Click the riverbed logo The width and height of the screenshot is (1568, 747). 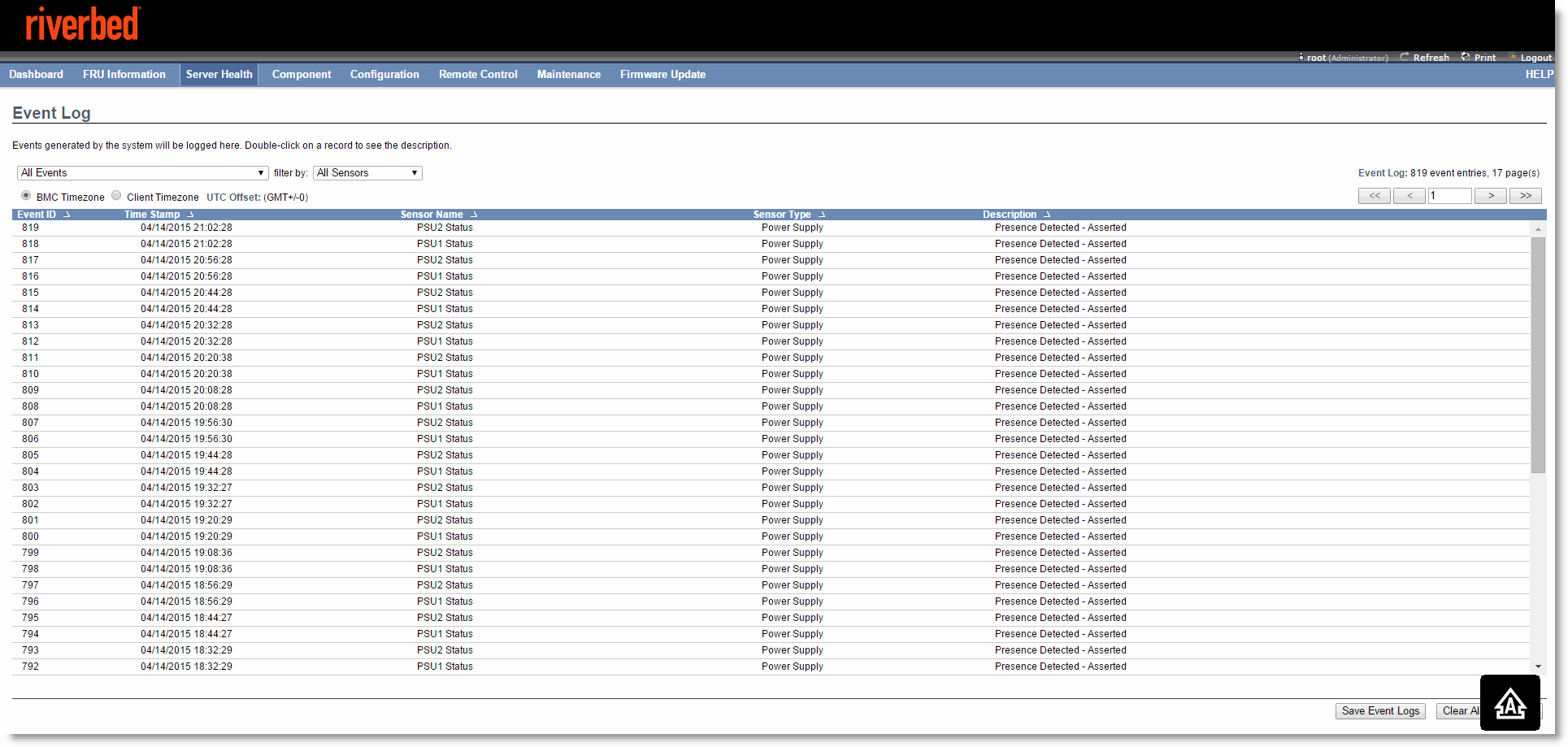82,24
